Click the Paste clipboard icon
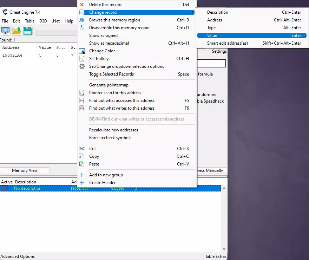This screenshot has width=309, height=260. click(x=82, y=164)
